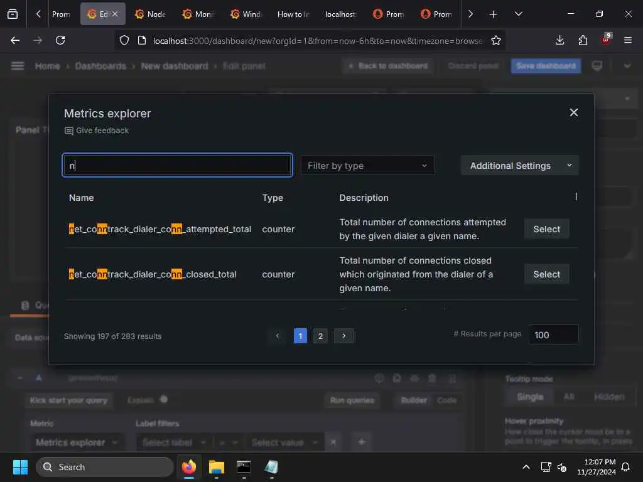Go to next results page arrow
This screenshot has height=482, width=643.
tap(343, 336)
